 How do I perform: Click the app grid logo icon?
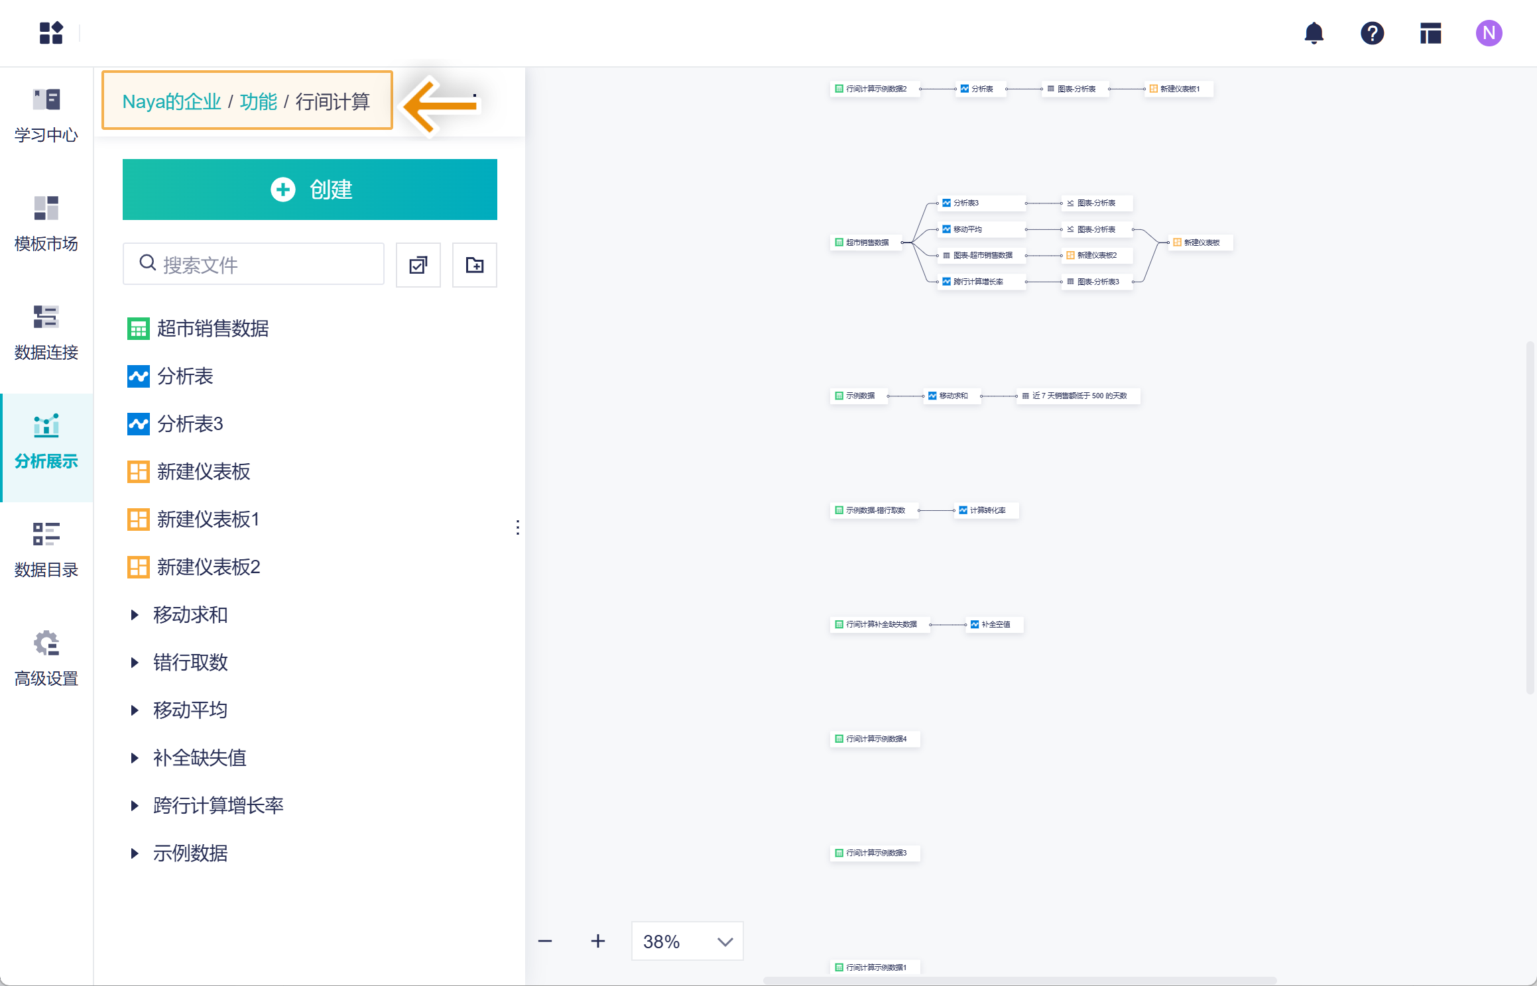point(51,33)
